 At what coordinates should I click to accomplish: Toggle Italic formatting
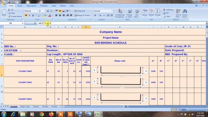(30, 15)
